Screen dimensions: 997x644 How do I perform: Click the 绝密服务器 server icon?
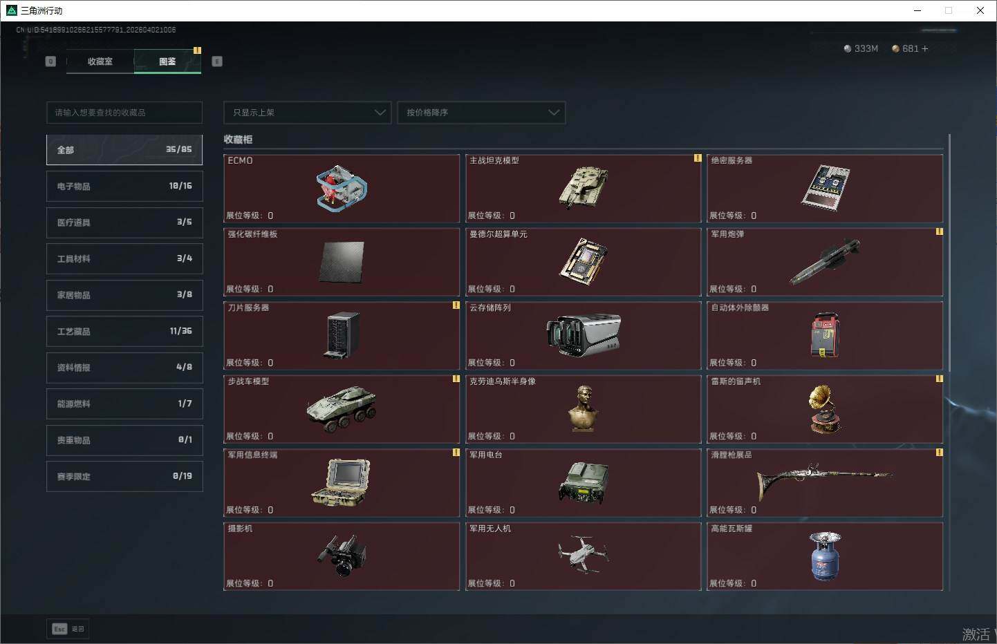[x=825, y=187]
